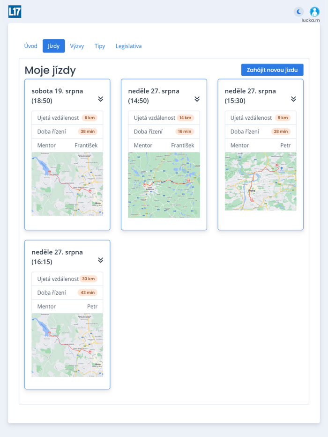Click the neděle 27. srpna (16:15) title

(57, 257)
